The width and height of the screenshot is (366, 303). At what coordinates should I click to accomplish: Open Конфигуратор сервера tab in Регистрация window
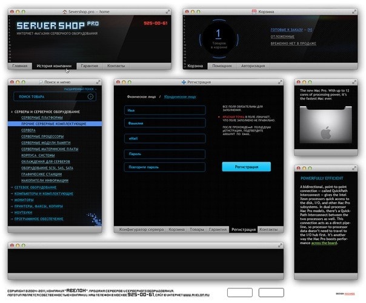(x=141, y=230)
